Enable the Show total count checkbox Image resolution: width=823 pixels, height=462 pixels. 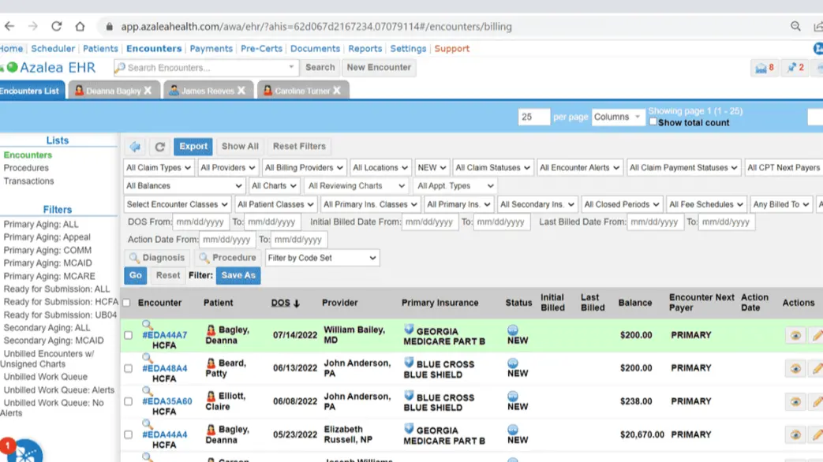tap(653, 122)
